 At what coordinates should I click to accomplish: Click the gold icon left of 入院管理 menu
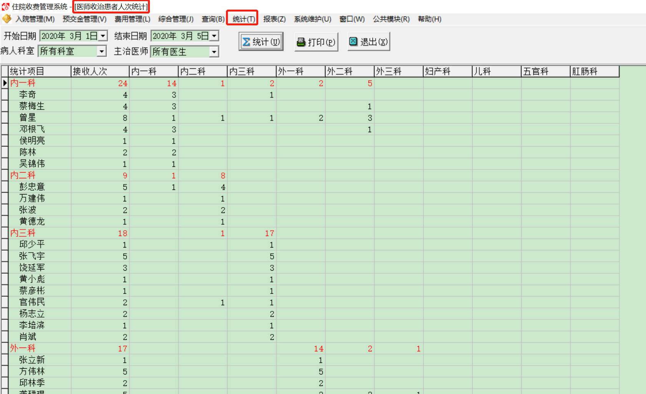[7, 19]
